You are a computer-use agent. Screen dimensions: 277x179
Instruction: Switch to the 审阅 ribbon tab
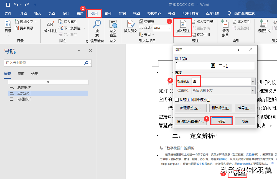click(x=123, y=13)
